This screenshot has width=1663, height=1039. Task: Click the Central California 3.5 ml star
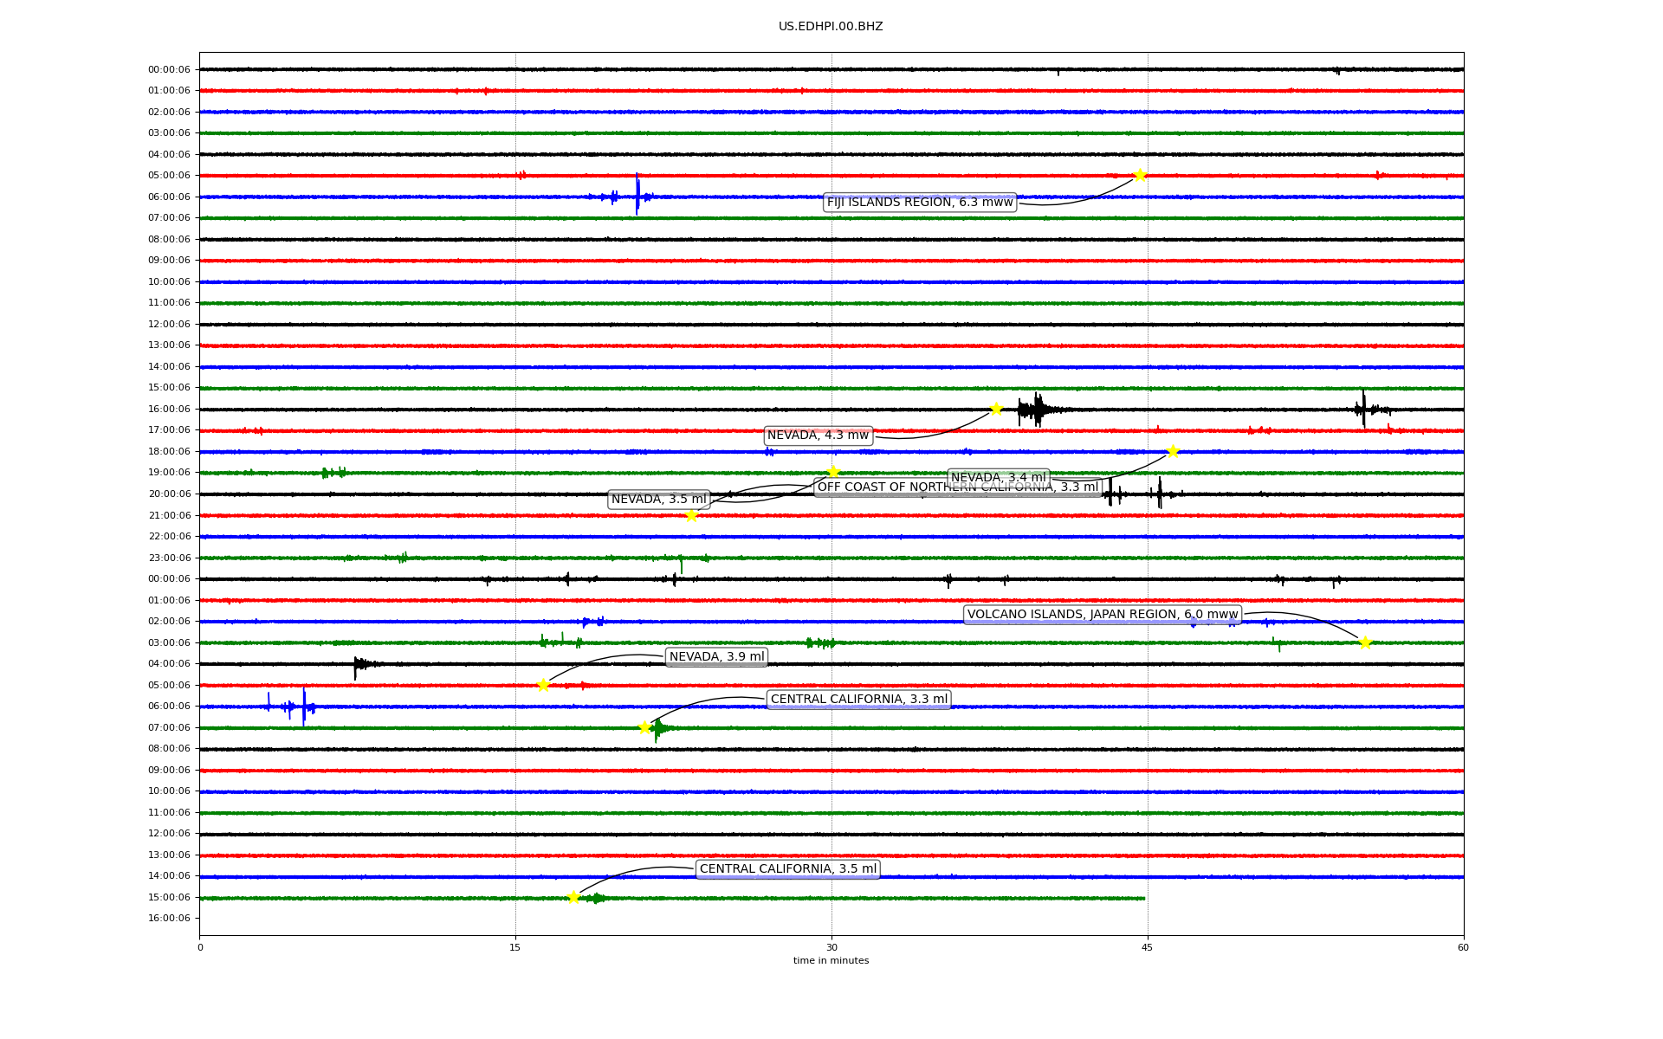click(x=573, y=897)
